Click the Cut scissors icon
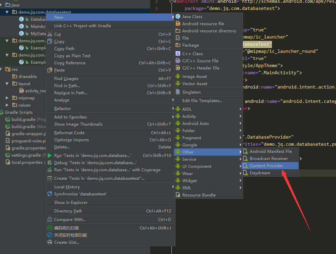 pyautogui.click(x=50, y=34)
